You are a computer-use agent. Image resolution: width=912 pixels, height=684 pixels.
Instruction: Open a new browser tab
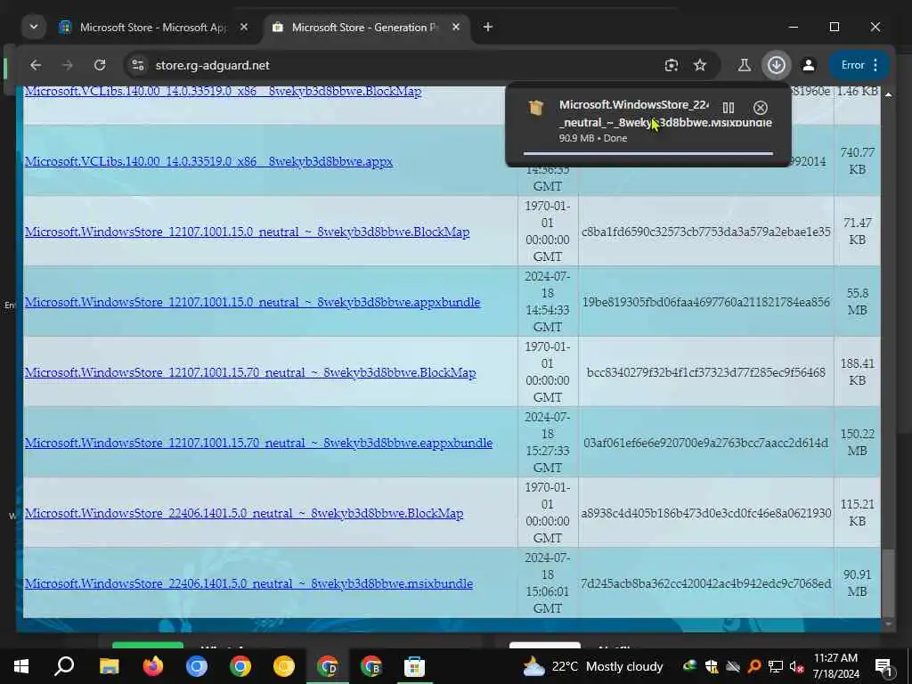tap(488, 27)
